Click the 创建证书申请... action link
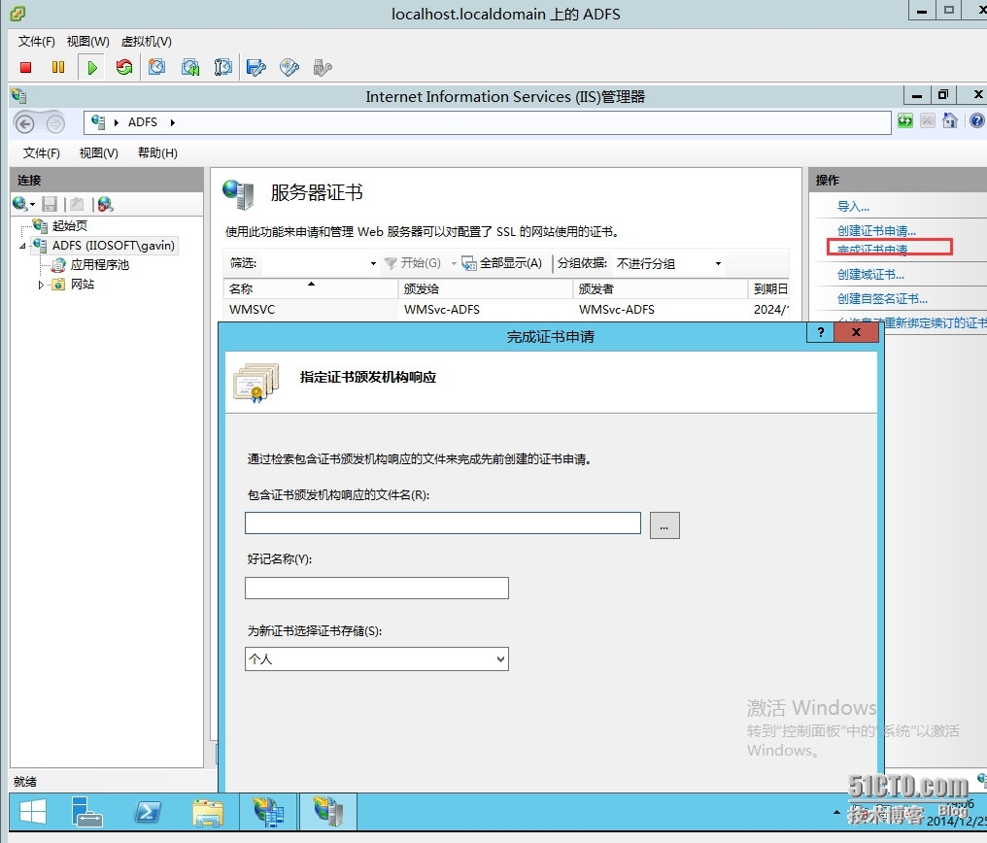Image resolution: width=987 pixels, height=843 pixels. click(876, 230)
